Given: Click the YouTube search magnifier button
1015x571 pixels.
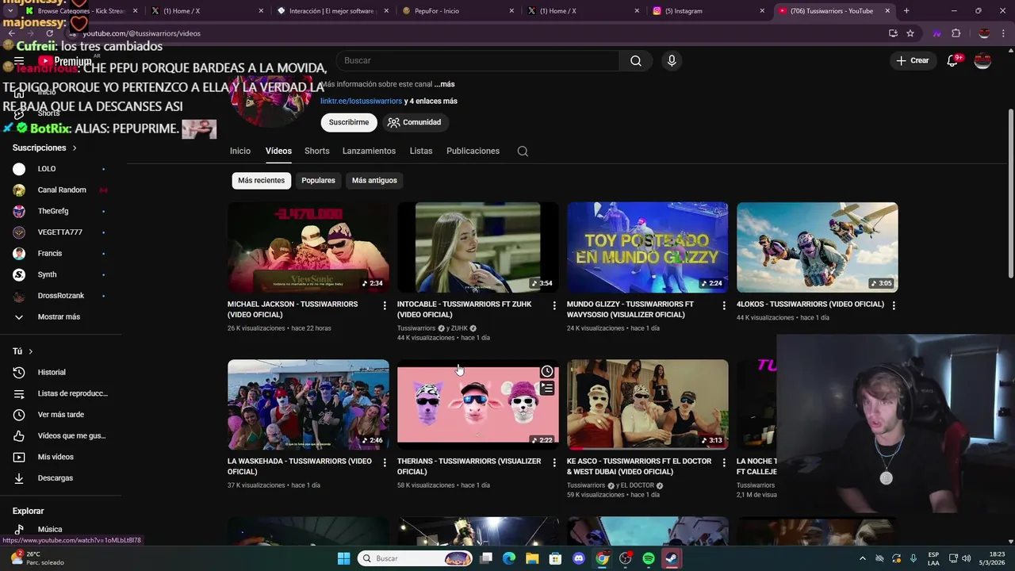Looking at the screenshot, I should (x=636, y=61).
